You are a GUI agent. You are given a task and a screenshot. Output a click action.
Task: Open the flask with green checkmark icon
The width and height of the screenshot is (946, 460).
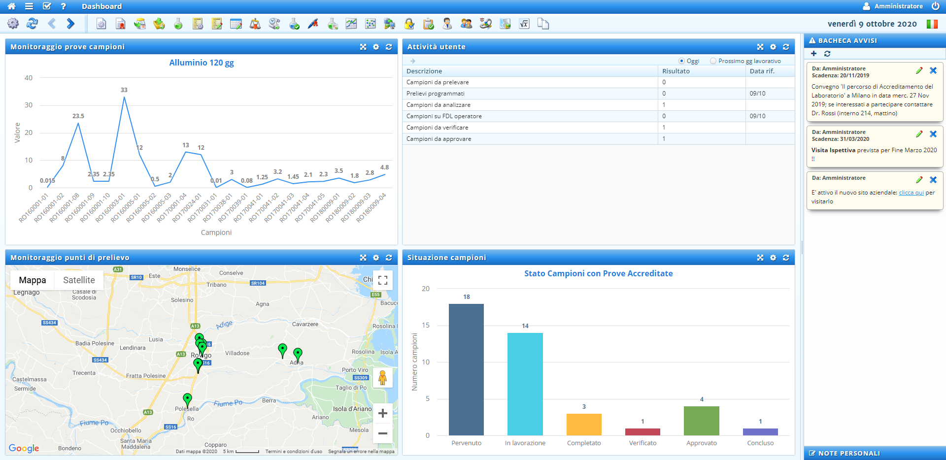tap(294, 24)
